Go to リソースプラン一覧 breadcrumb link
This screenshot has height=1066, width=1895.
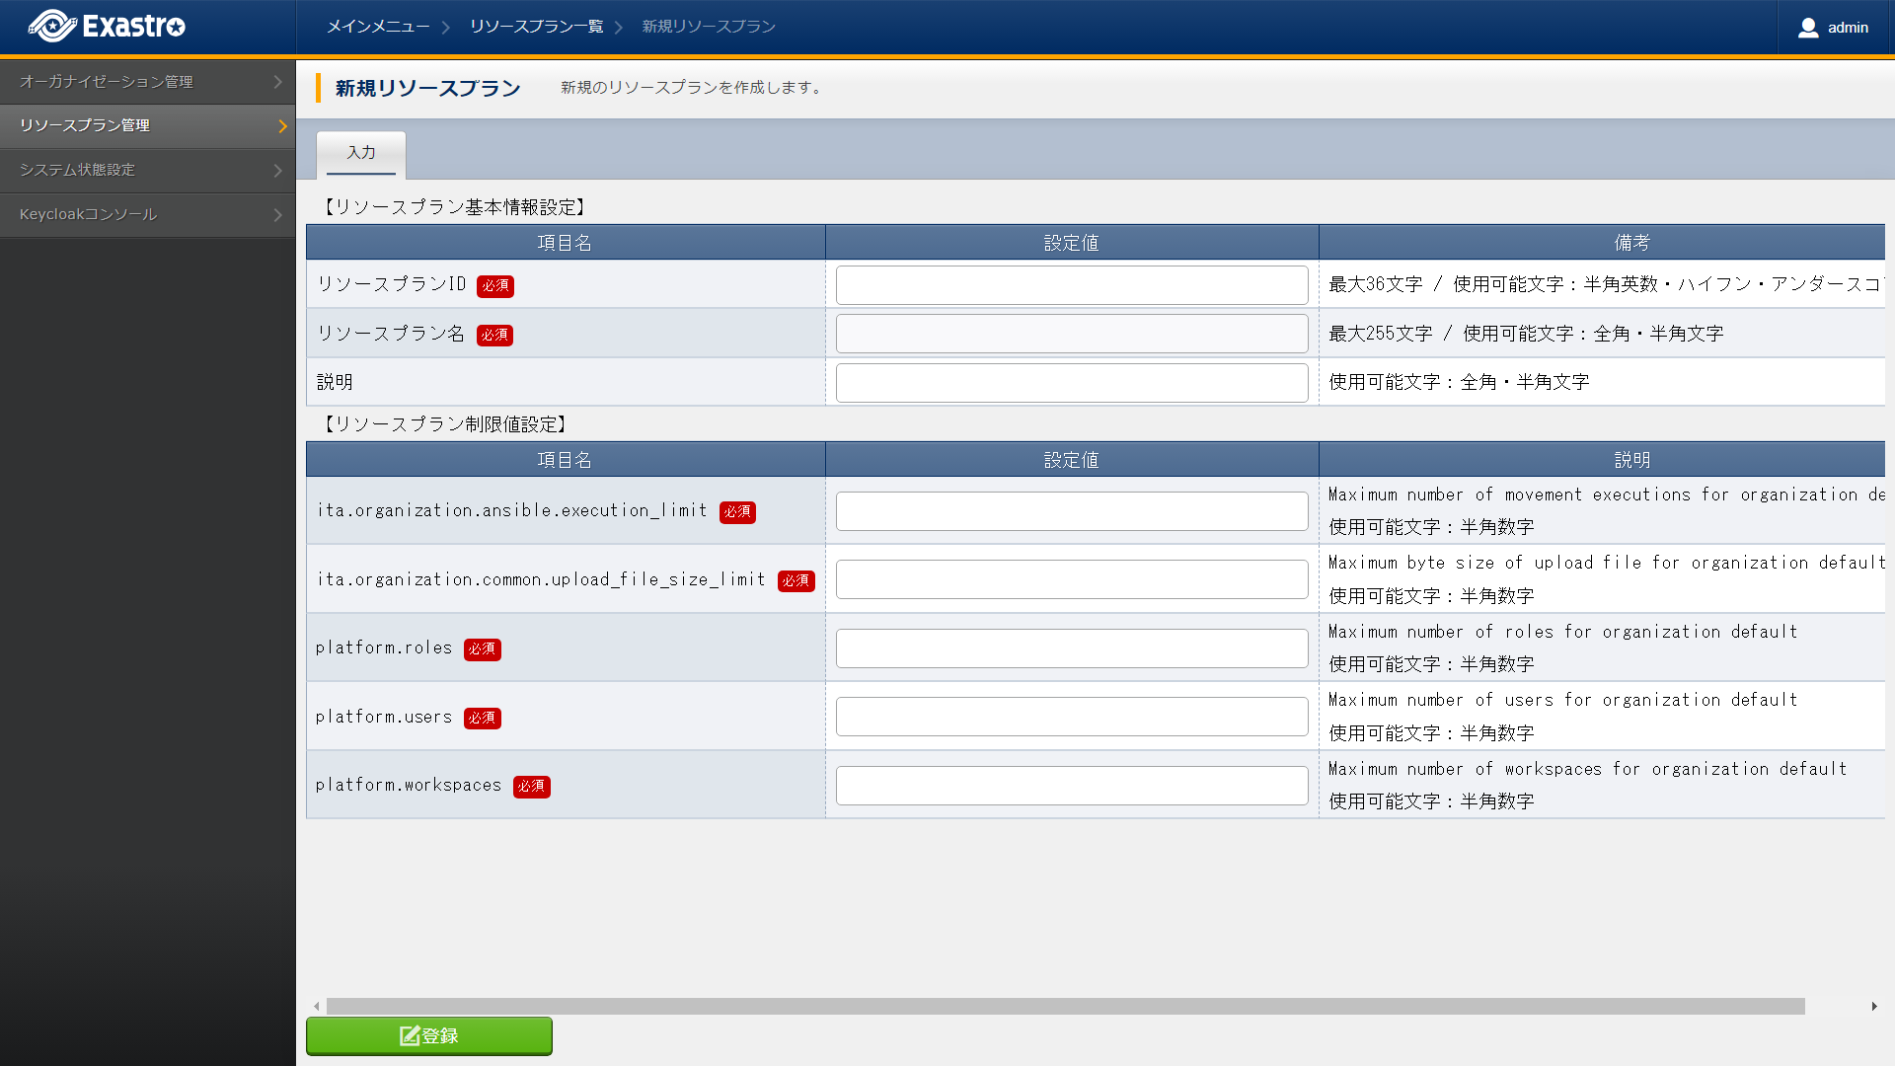pyautogui.click(x=536, y=27)
